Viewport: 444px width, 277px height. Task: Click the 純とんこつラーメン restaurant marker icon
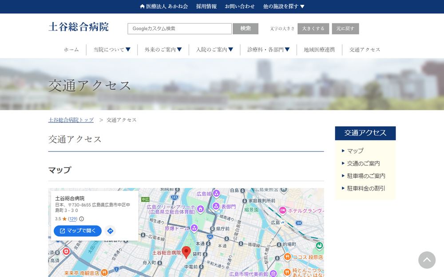coord(287,273)
